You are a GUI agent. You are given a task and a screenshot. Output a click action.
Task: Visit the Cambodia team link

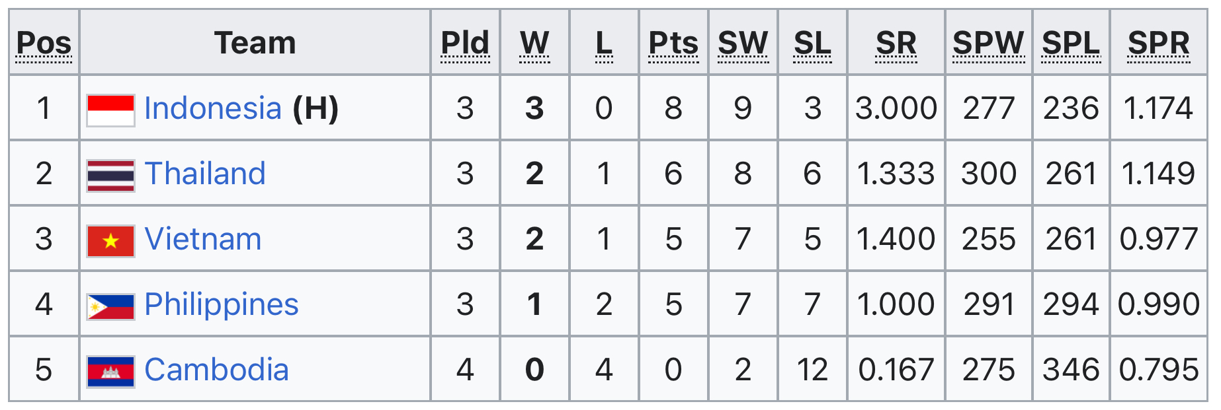(x=217, y=370)
